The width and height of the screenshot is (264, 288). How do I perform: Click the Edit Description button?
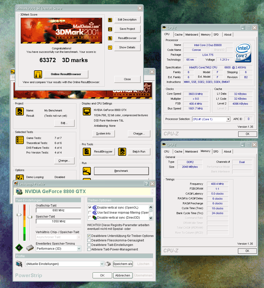tap(127, 20)
